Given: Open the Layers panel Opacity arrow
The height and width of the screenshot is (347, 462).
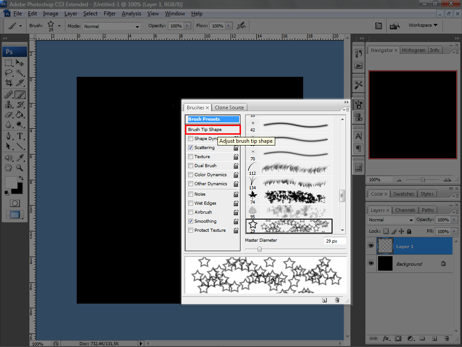Looking at the screenshot, I should coord(454,220).
